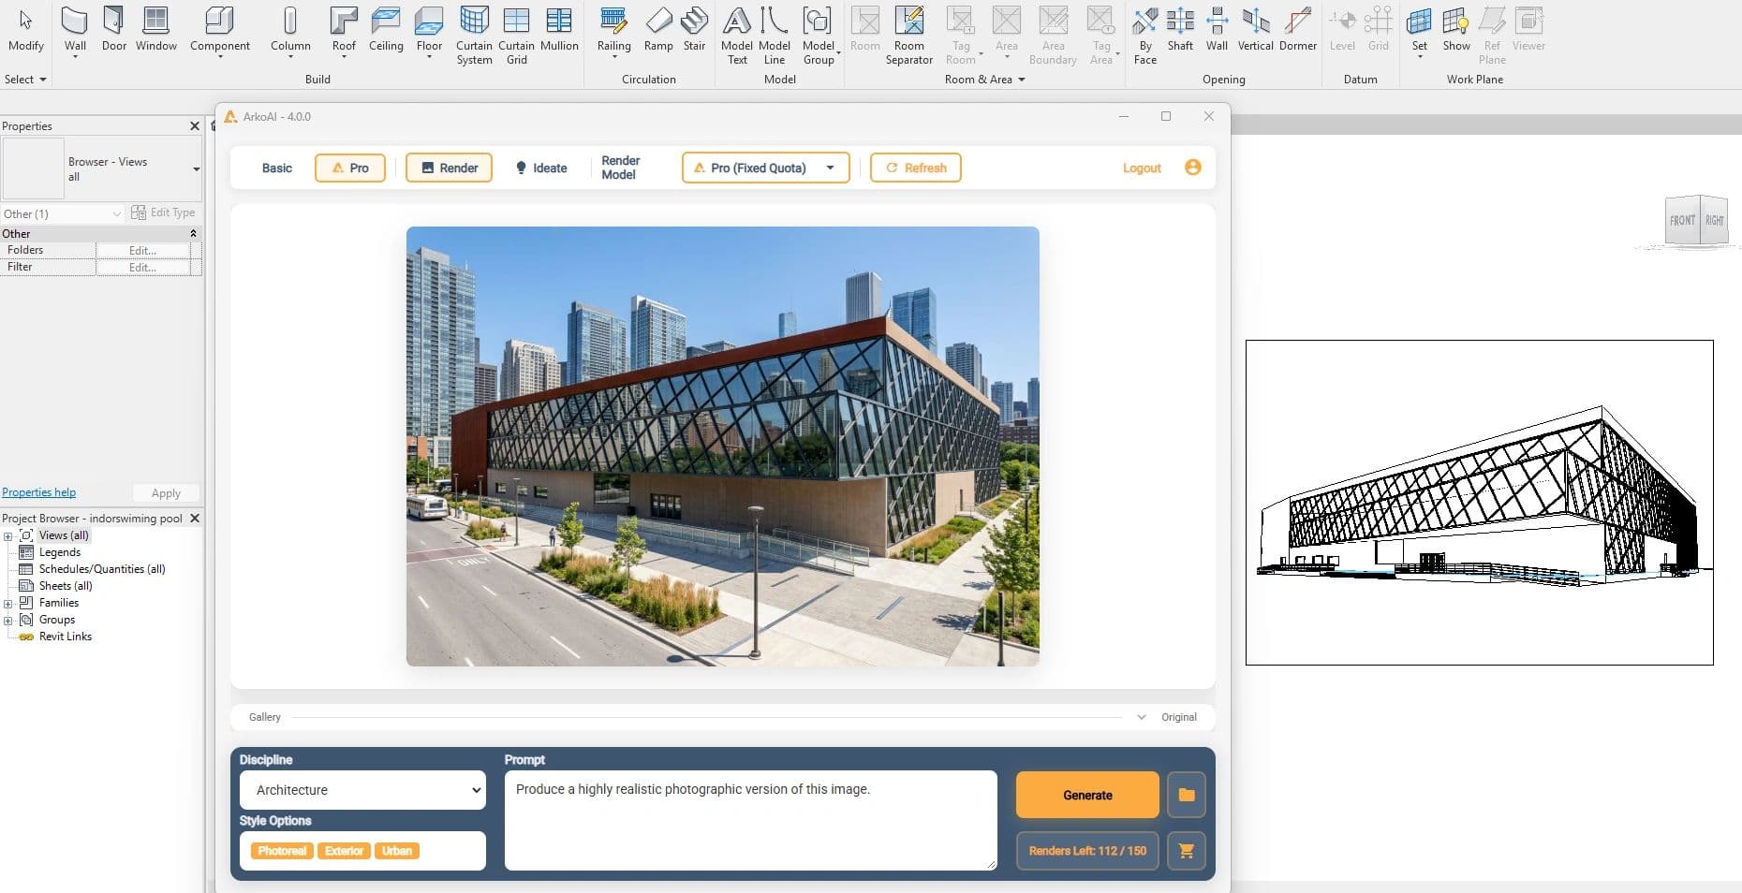Image resolution: width=1742 pixels, height=893 pixels.
Task: Open the Properties help link
Action: (39, 492)
